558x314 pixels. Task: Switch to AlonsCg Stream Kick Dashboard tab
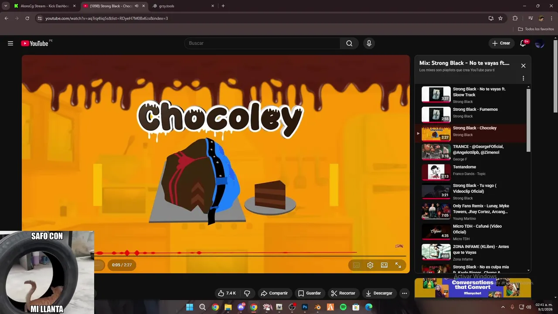tap(44, 6)
